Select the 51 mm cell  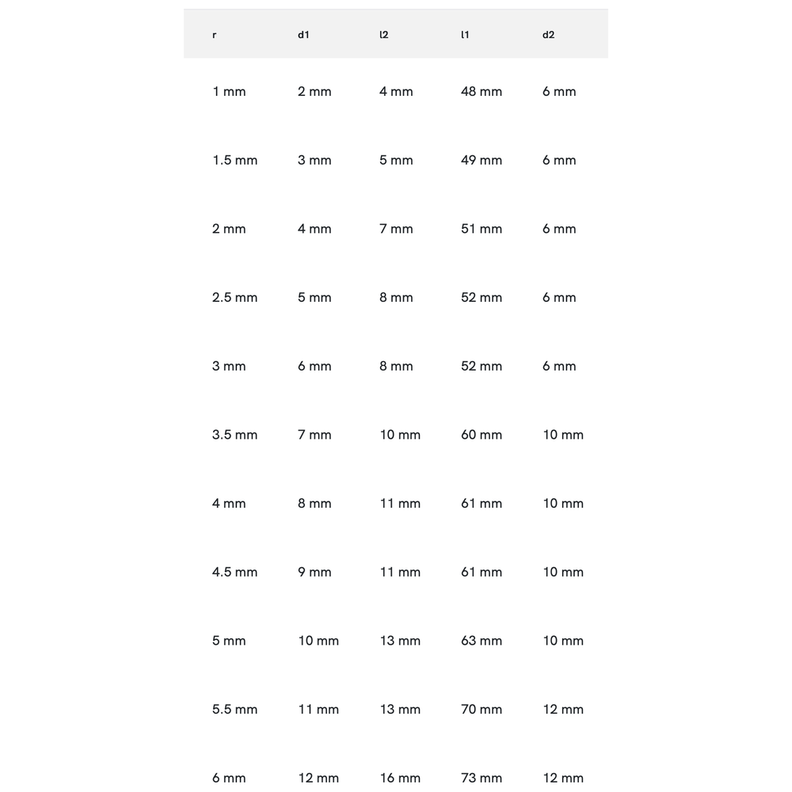click(x=481, y=229)
